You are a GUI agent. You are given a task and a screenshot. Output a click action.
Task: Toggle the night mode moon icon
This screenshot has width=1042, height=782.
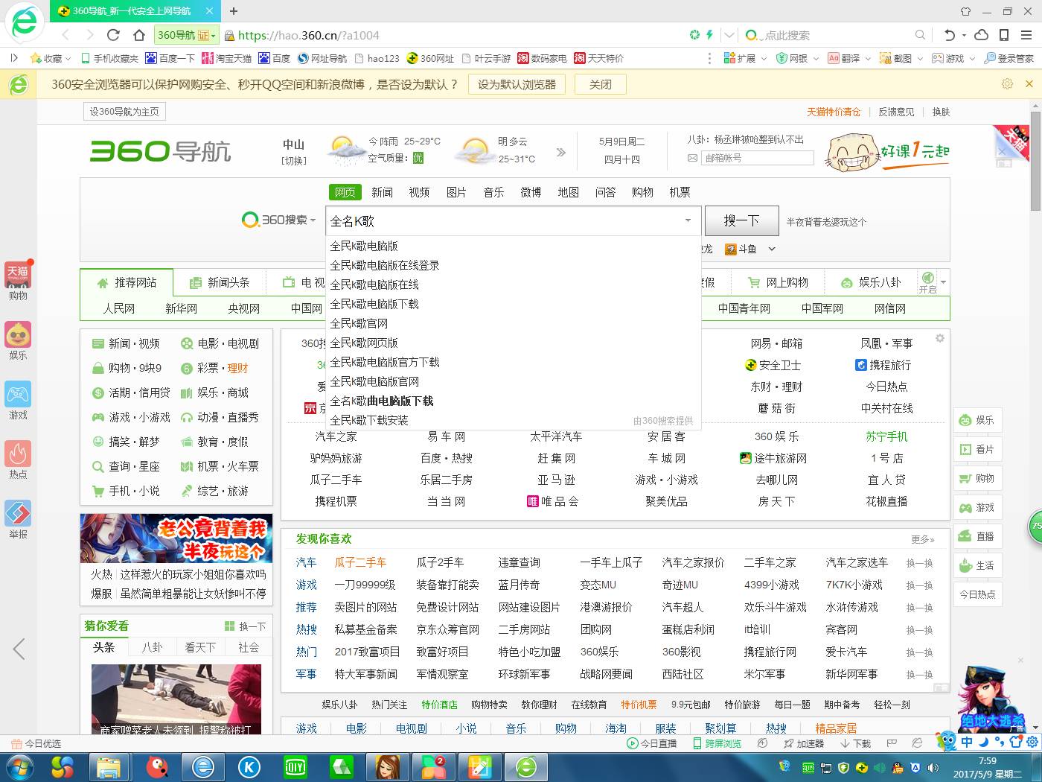(982, 742)
